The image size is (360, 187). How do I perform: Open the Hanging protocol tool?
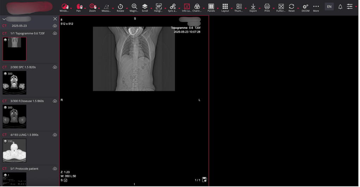tap(159, 6)
